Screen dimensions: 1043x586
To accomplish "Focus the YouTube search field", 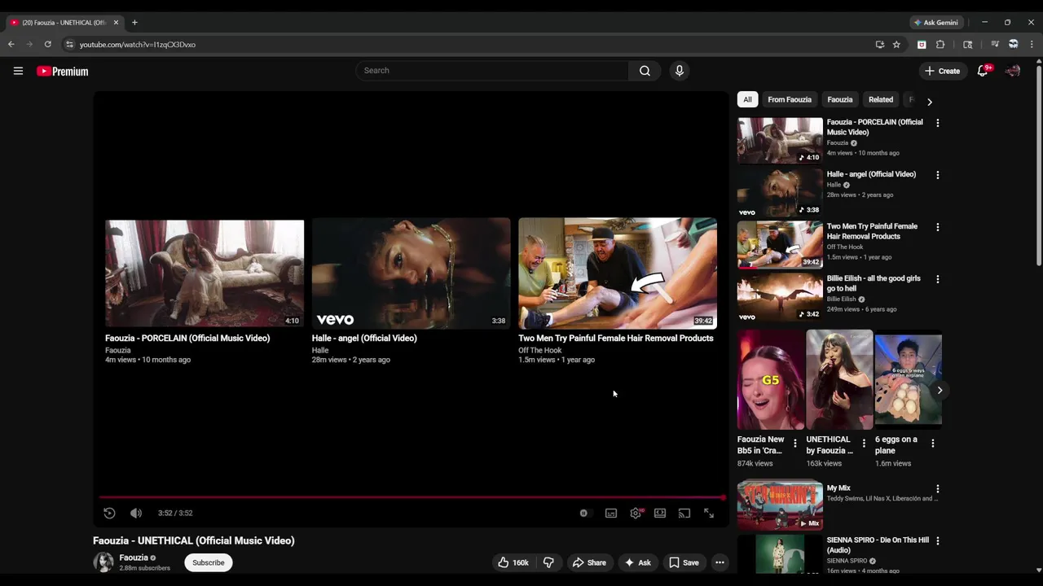I will point(492,71).
